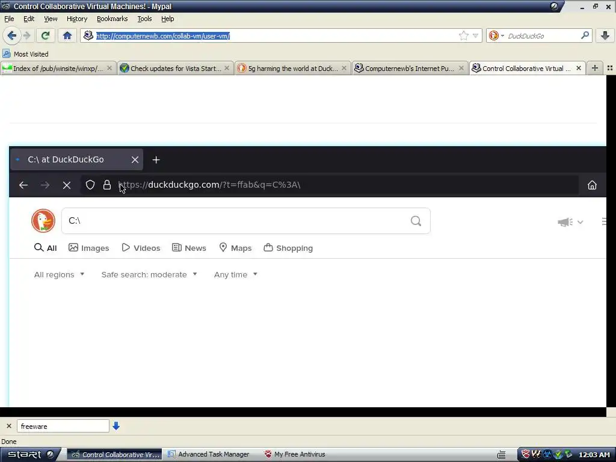Image resolution: width=616 pixels, height=462 pixels.
Task: Click the tracking protection shield icon
Action: pyautogui.click(x=90, y=185)
